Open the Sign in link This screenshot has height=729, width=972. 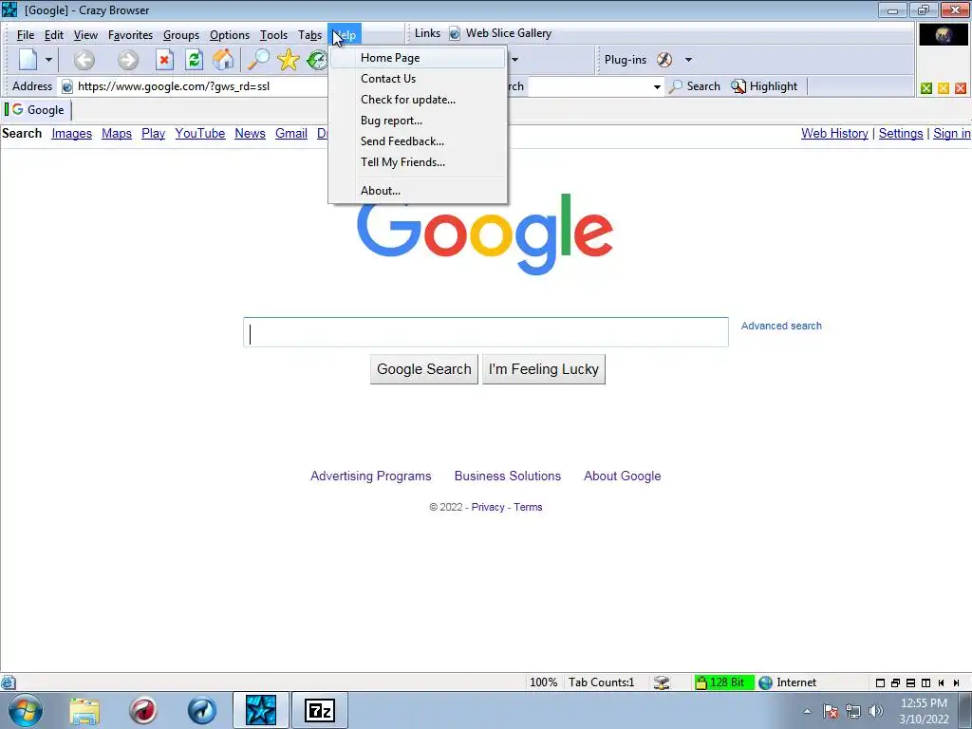click(x=951, y=133)
